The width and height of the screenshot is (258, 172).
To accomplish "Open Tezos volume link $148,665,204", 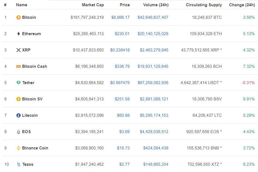I will 156,164.
